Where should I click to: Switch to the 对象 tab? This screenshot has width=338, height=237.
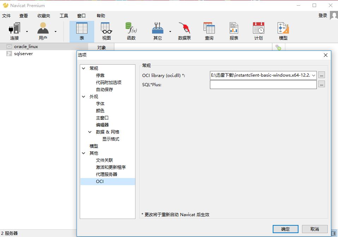coord(101,47)
